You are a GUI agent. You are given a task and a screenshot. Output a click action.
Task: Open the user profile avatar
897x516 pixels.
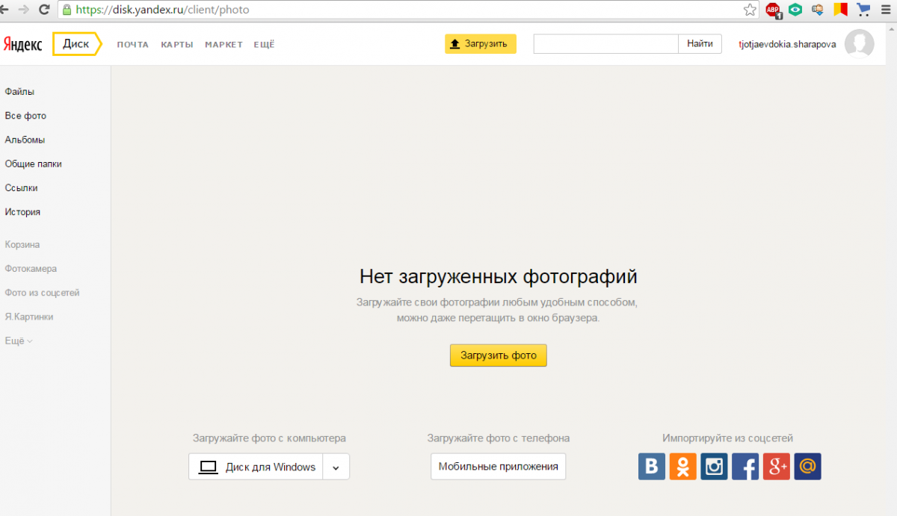pyautogui.click(x=859, y=44)
